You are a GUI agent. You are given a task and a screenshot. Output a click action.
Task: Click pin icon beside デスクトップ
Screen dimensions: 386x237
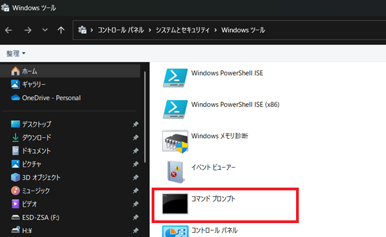click(136, 124)
